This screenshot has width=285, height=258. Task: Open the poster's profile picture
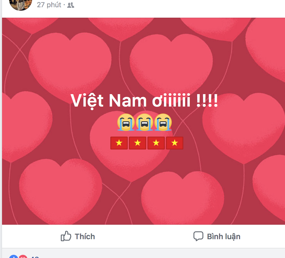pyautogui.click(x=21, y=4)
